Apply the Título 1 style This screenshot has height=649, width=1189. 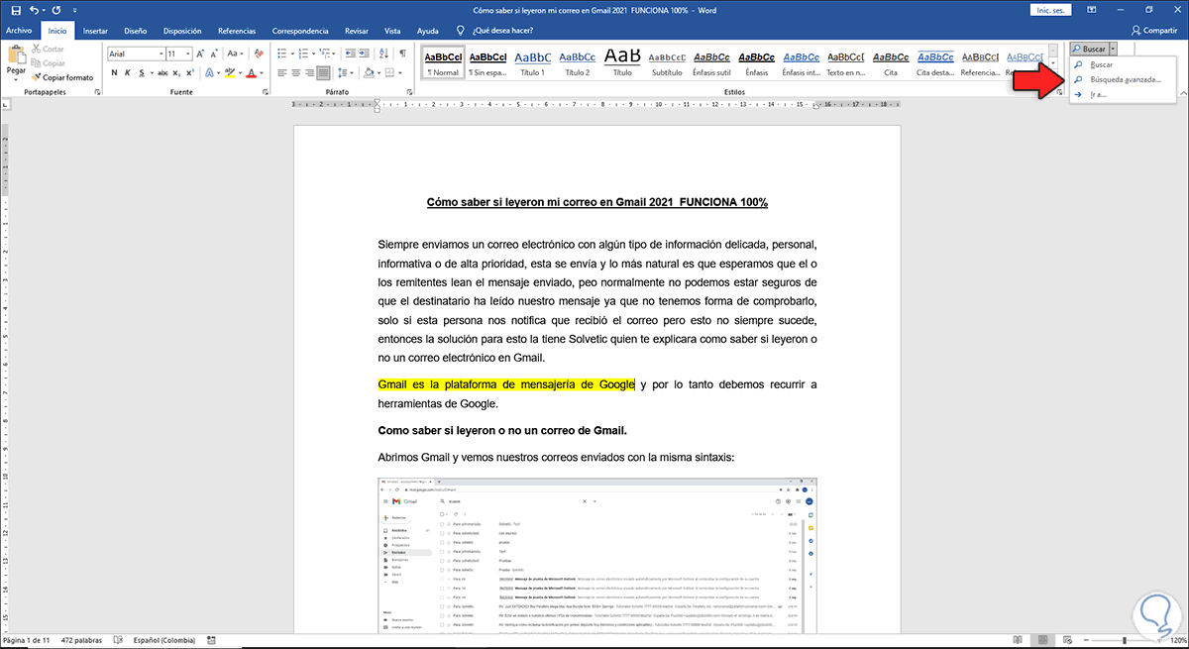pos(532,63)
